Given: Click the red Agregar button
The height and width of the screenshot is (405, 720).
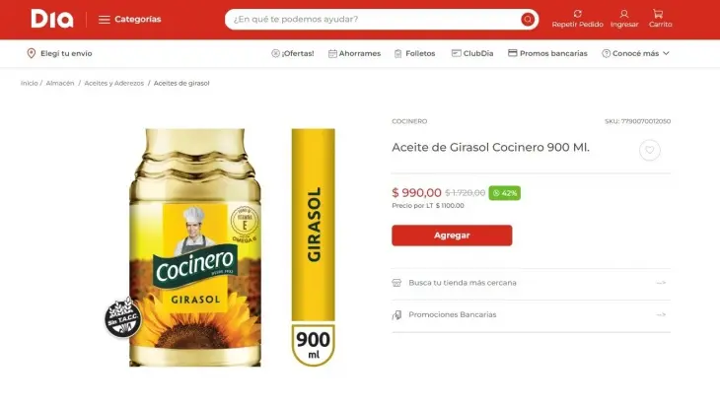Looking at the screenshot, I should pos(452,236).
